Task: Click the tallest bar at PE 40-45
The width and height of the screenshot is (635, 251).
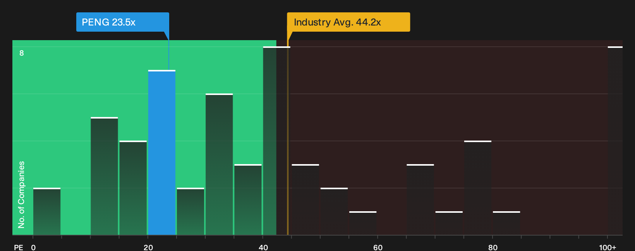Action: click(x=276, y=141)
